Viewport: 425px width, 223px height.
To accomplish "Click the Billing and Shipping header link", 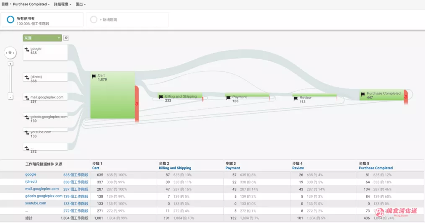I will tap(175, 168).
